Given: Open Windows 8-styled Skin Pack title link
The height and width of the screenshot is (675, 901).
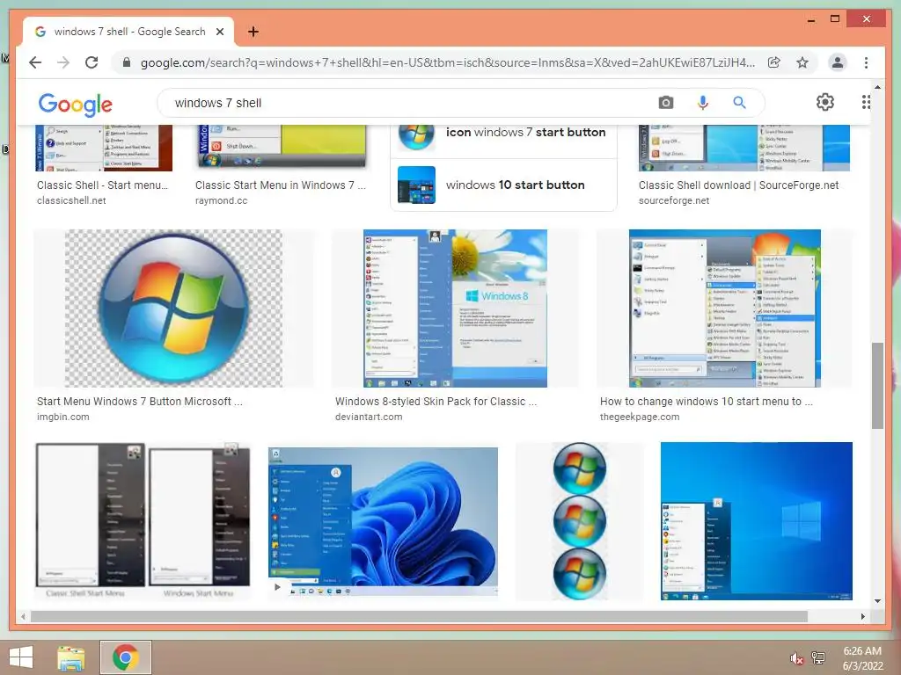Looking at the screenshot, I should 436,401.
